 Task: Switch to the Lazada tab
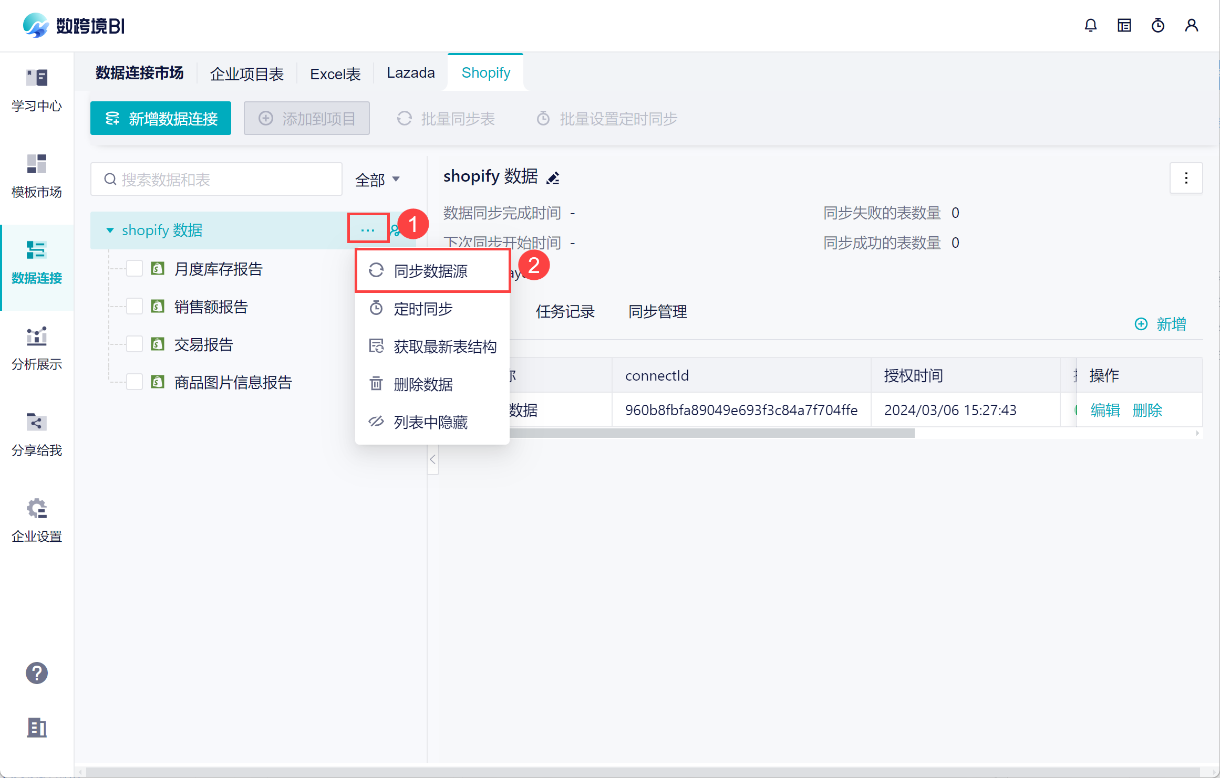410,73
